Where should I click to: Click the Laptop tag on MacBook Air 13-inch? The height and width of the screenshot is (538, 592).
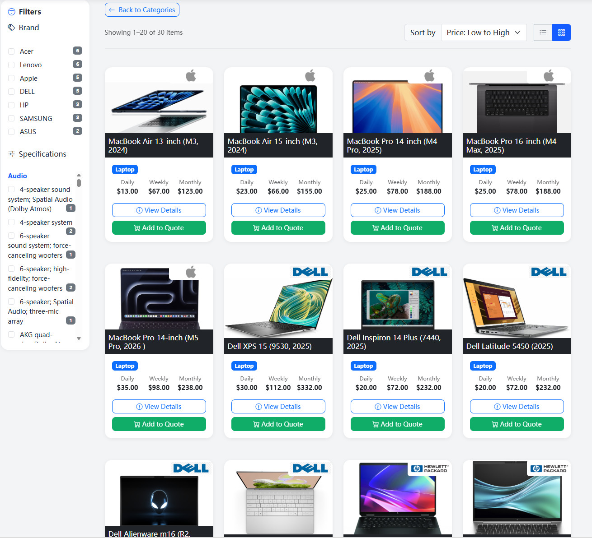pos(125,170)
